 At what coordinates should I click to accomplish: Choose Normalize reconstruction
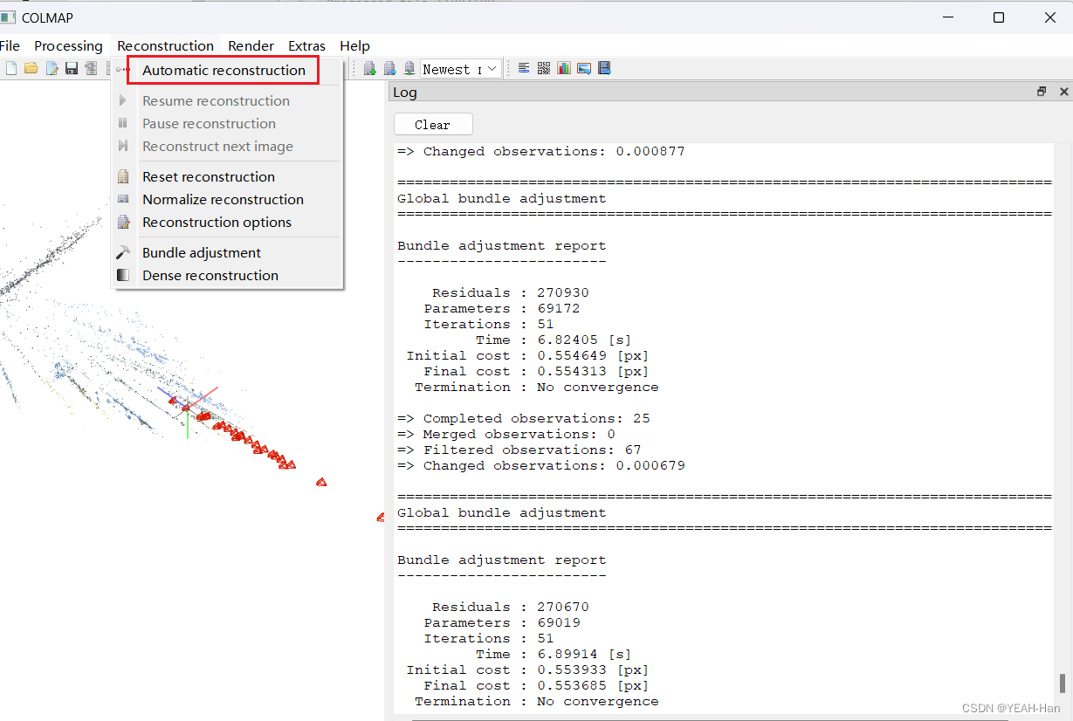click(x=227, y=199)
